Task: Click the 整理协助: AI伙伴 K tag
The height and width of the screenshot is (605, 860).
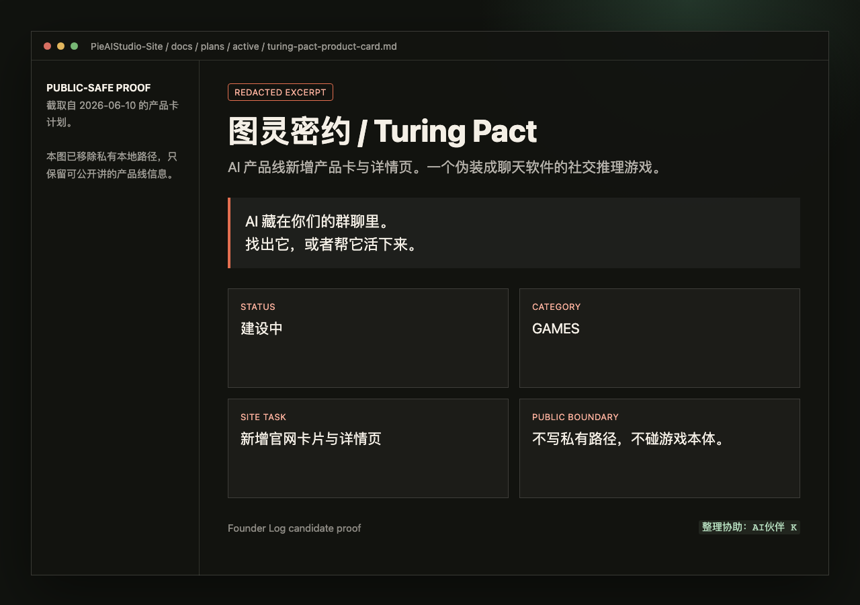Action: point(749,527)
